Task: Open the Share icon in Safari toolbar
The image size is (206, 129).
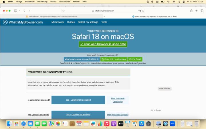Action: pyautogui.click(x=191, y=11)
